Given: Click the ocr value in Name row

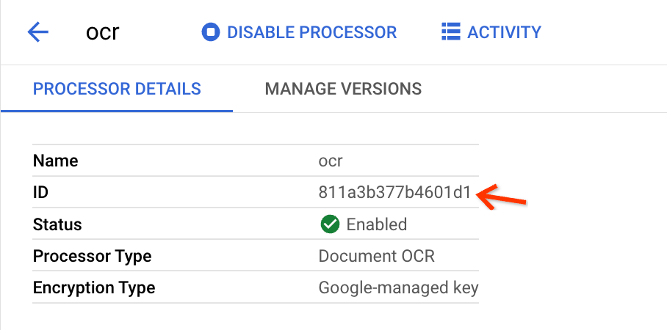Looking at the screenshot, I should (331, 161).
